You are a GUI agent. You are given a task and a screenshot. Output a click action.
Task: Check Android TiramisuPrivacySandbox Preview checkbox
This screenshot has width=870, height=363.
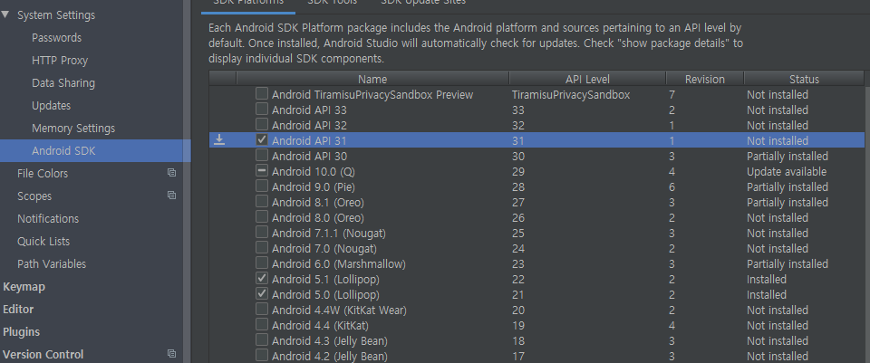(262, 93)
